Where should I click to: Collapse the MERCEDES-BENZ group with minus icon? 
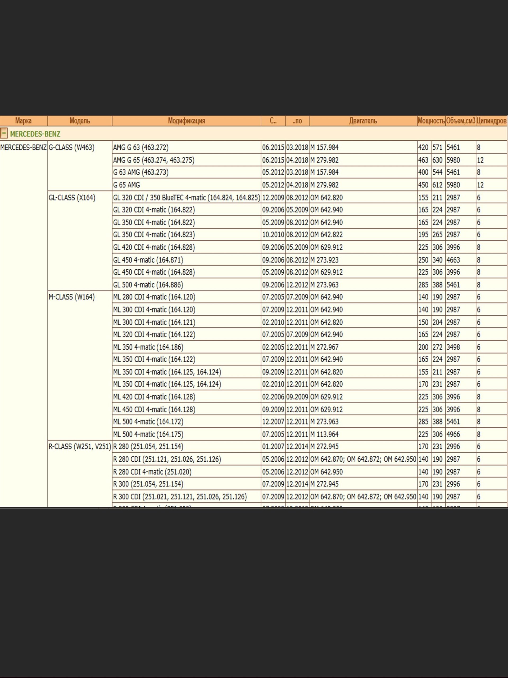tap(4, 133)
